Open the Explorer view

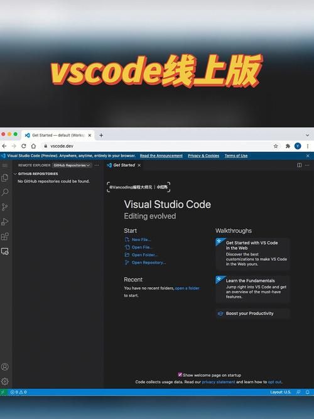5,178
